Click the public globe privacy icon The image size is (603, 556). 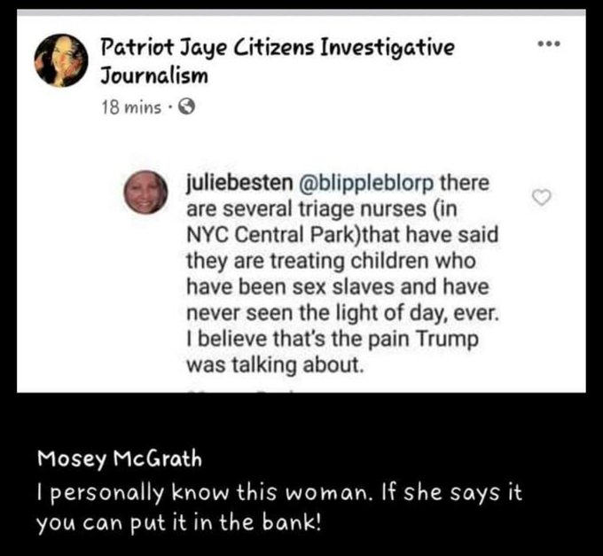(x=187, y=107)
